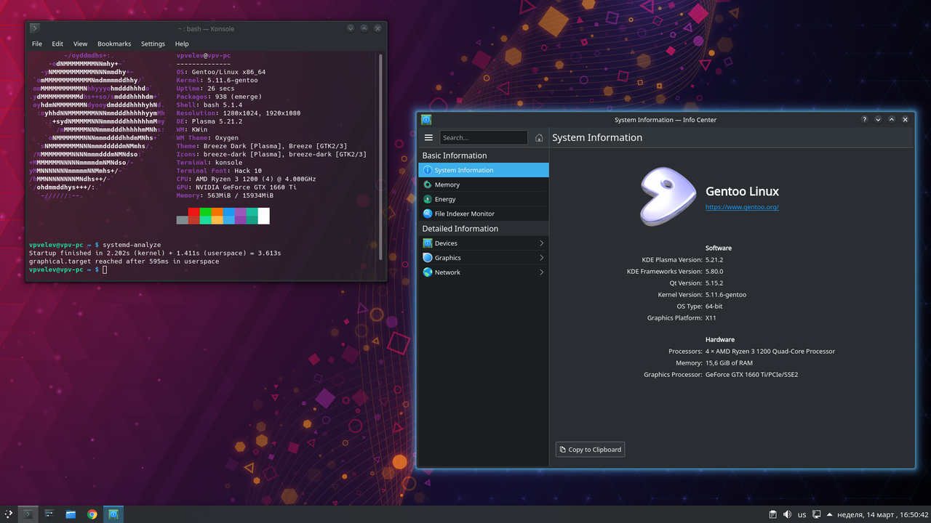Open the audio volume tray applet
This screenshot has width=931, height=523.
click(787, 514)
